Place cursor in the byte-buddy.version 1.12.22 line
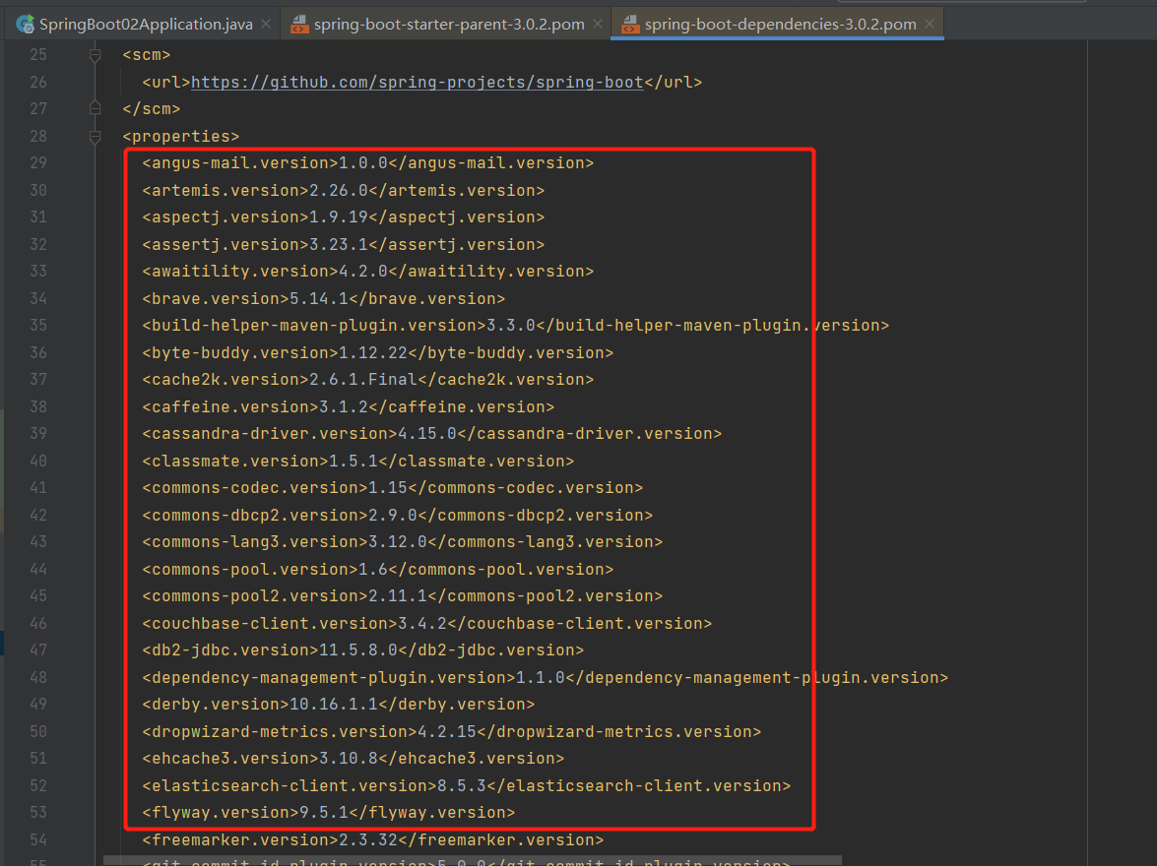 pos(378,352)
